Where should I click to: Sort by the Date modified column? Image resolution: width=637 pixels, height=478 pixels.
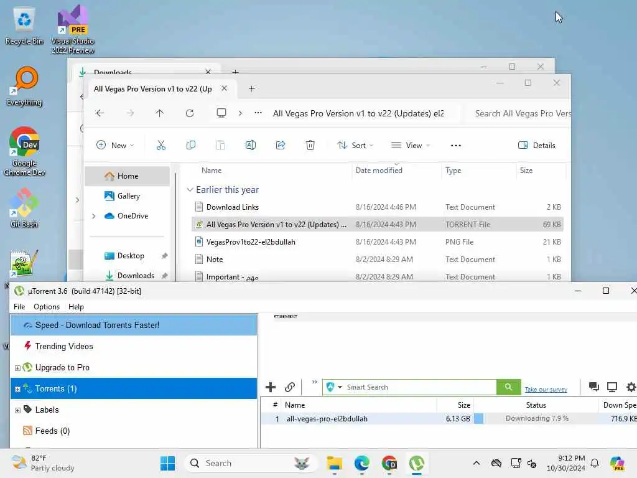pyautogui.click(x=396, y=171)
